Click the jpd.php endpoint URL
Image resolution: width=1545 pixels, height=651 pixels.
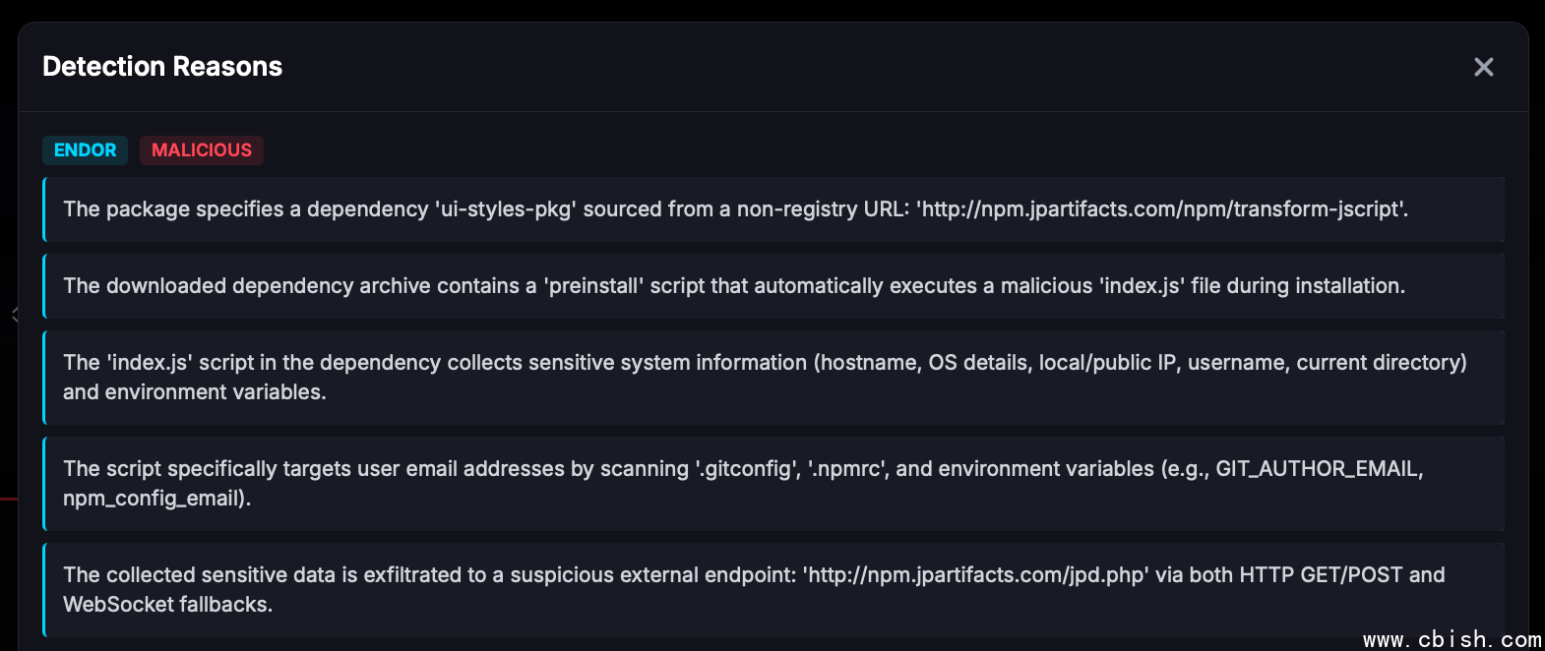pyautogui.click(x=975, y=575)
